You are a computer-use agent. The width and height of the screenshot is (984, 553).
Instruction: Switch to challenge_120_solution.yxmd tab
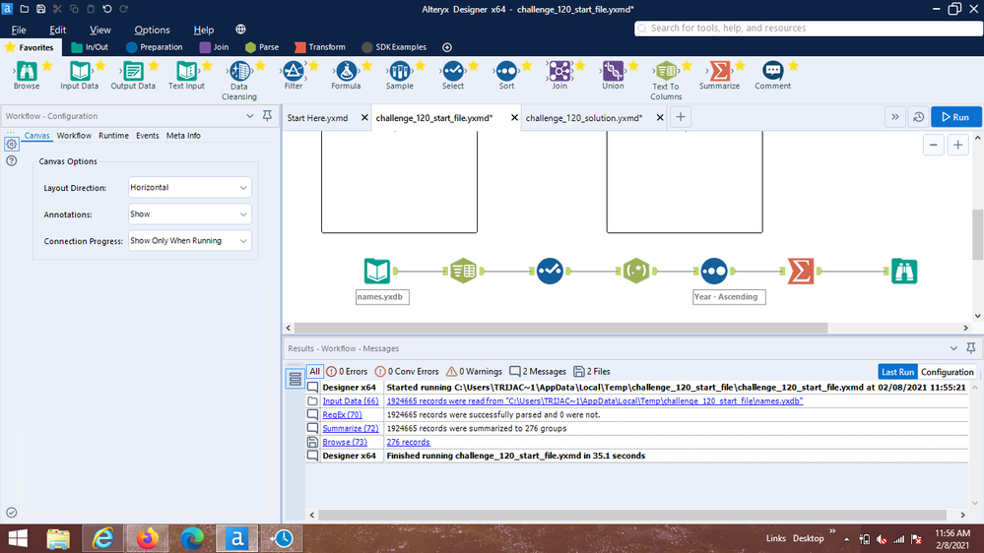pyautogui.click(x=584, y=118)
